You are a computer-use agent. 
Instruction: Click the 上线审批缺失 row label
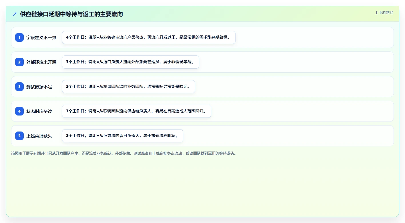(x=39, y=136)
